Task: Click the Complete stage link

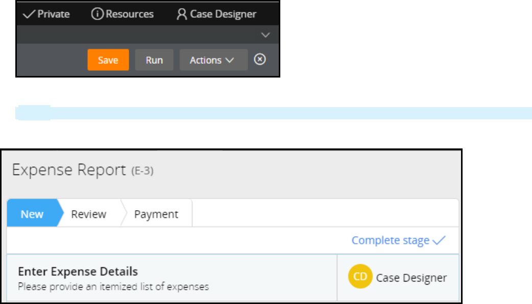Action: pyautogui.click(x=398, y=240)
